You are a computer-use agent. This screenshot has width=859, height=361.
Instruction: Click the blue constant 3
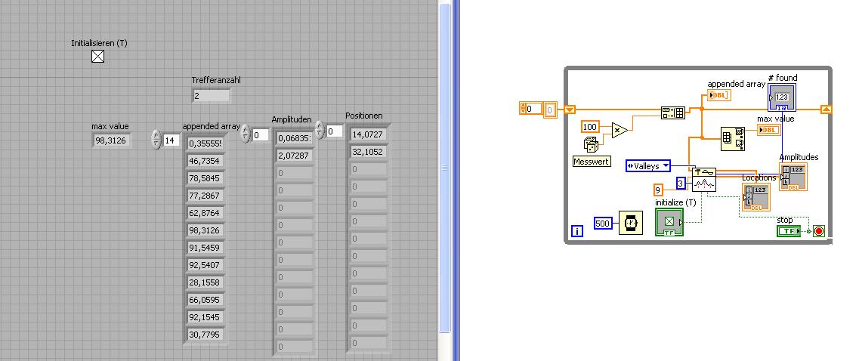pos(681,183)
